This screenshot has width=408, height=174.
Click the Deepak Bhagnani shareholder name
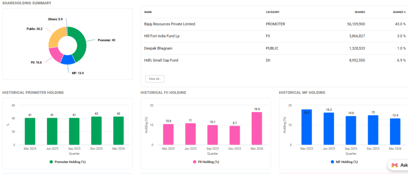(x=158, y=48)
